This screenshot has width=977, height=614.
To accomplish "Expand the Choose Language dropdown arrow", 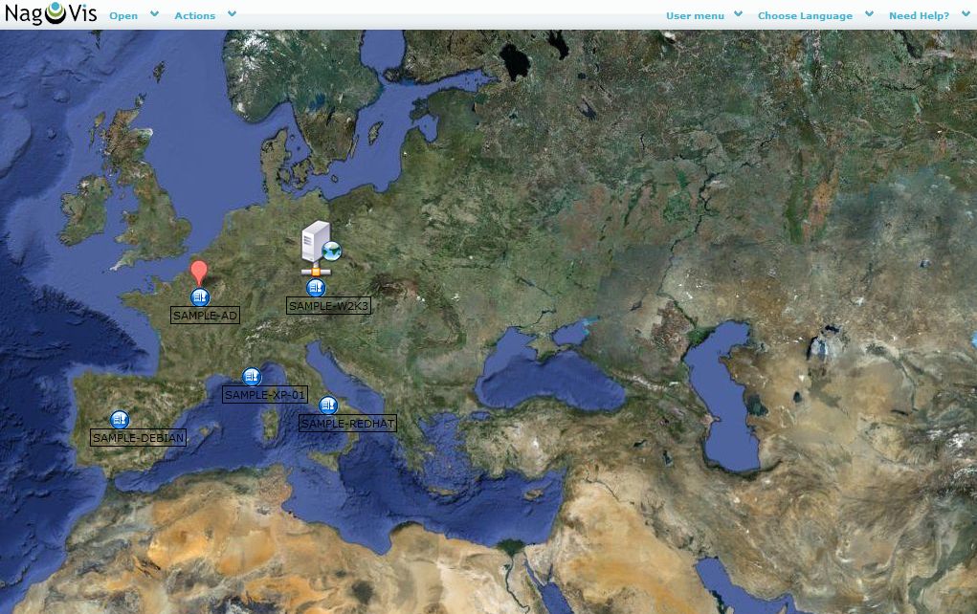I will tap(869, 14).
